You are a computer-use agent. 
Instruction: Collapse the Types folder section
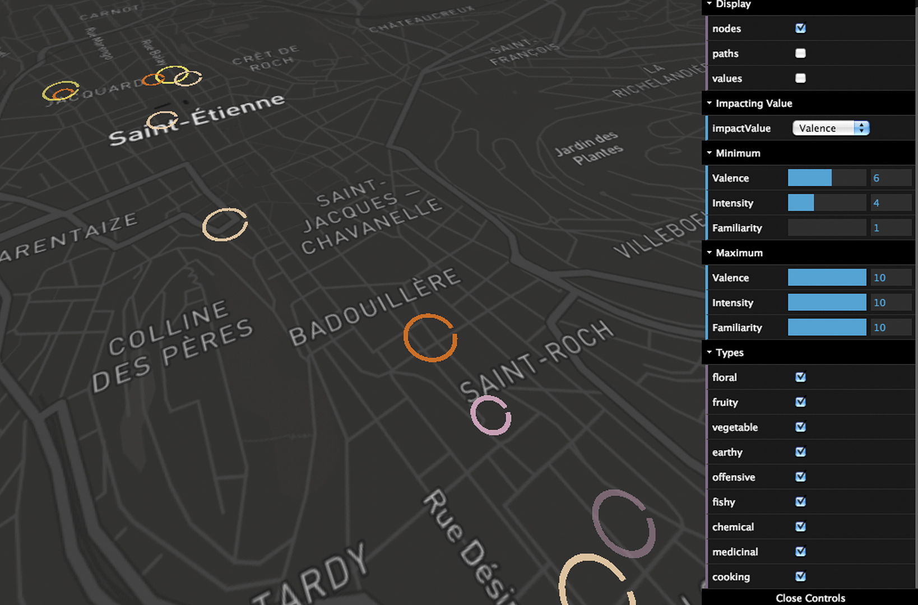coord(729,352)
